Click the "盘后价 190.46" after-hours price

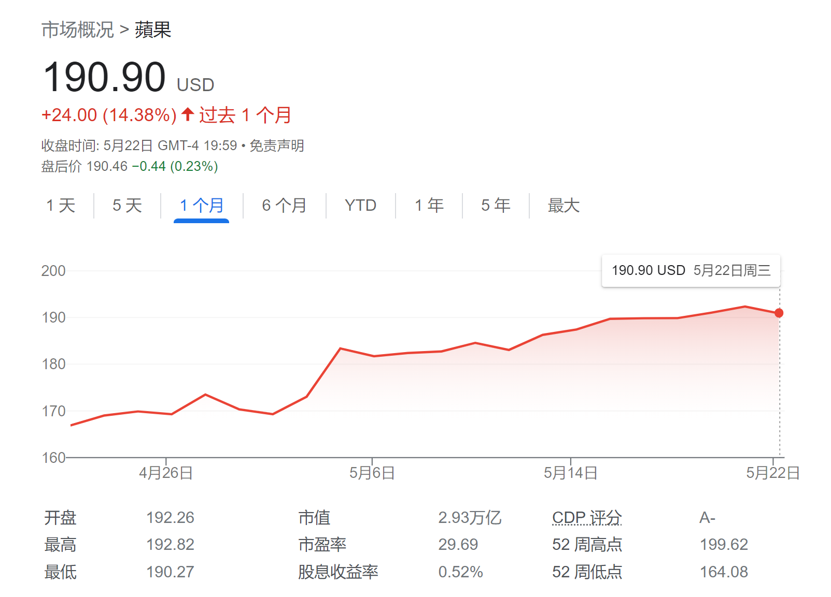pos(83,166)
